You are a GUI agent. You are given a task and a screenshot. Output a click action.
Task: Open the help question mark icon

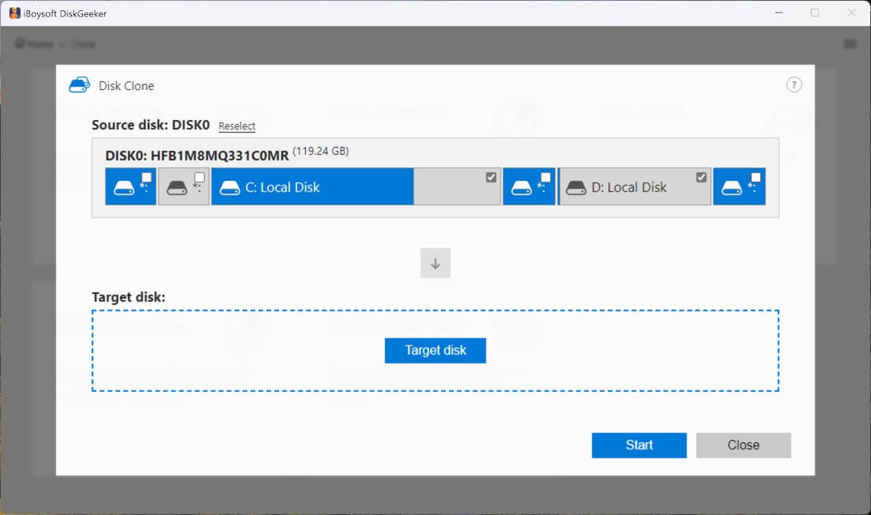[794, 85]
